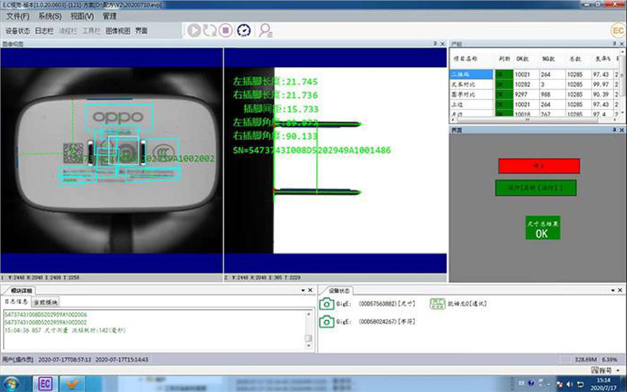
Task: Click the NG数 column header
Action: pyautogui.click(x=548, y=59)
